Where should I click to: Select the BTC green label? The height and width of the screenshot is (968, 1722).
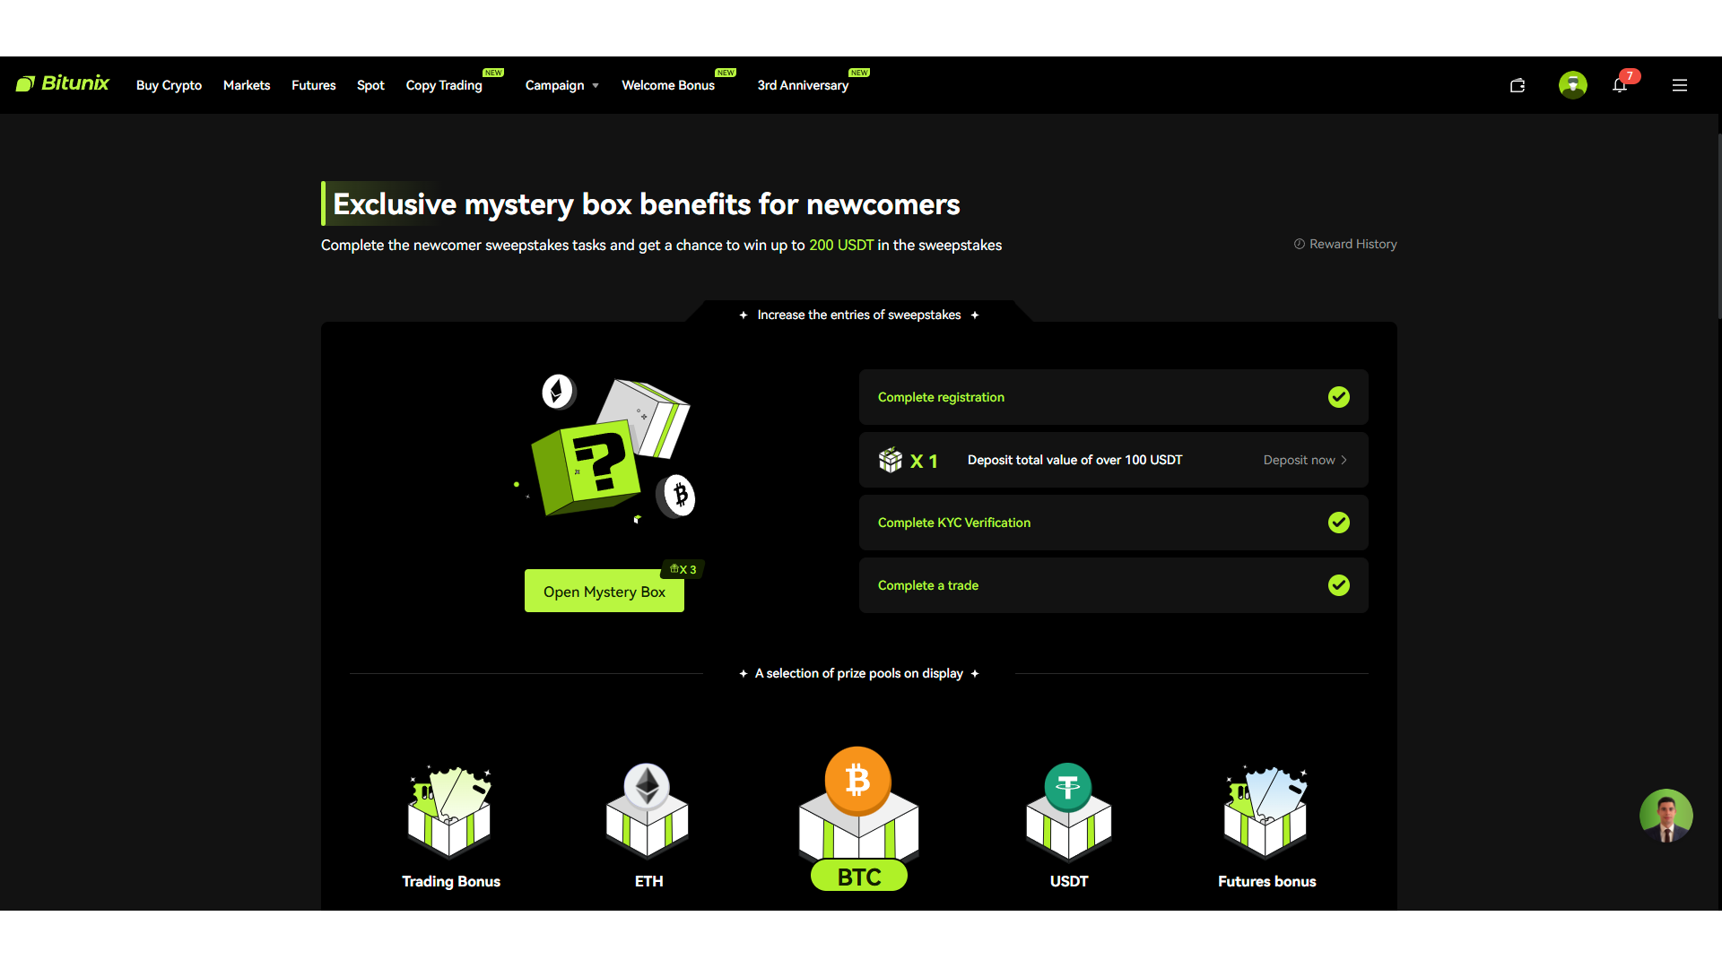coord(859,877)
